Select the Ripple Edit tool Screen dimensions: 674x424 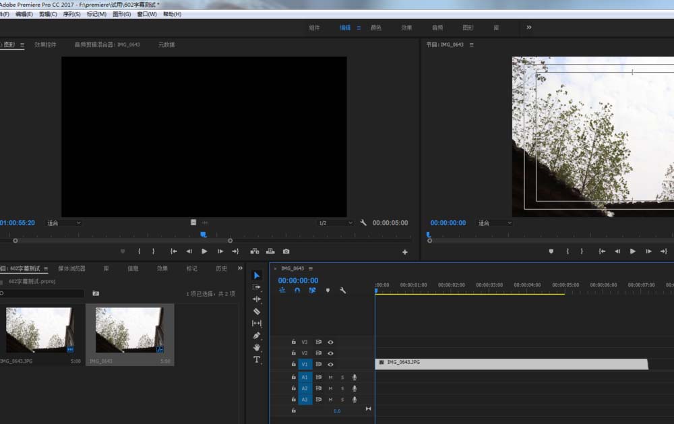(257, 299)
